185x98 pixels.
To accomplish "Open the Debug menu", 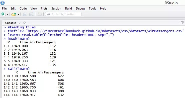I will pyautogui.click(x=80, y=9).
